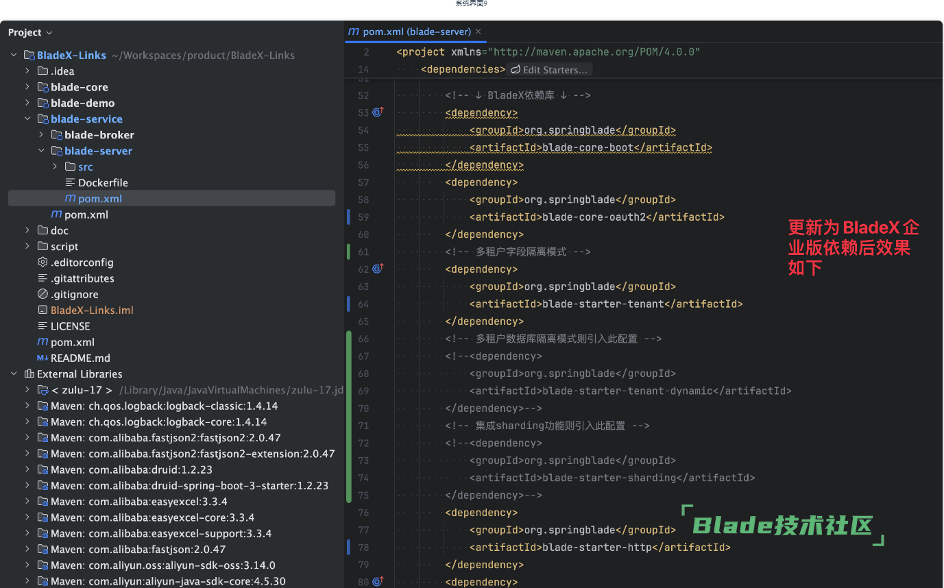Viewport: 944px width, 588px height.
Task: Click the gutter marker on line 62
Action: point(377,269)
